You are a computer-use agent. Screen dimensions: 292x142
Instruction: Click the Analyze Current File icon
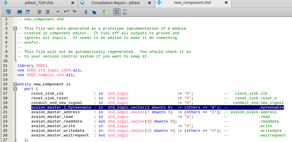coord(105,12)
